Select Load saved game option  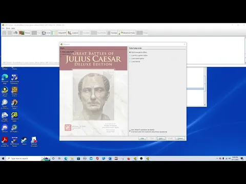(137, 58)
